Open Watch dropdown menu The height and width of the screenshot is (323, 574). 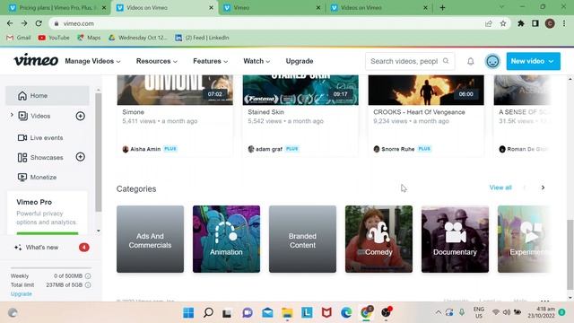tap(257, 61)
